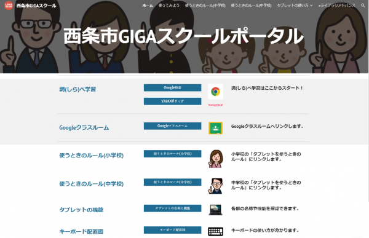Click the small Yahoo Kids logo
The height and width of the screenshot is (238, 369).
click(x=215, y=105)
